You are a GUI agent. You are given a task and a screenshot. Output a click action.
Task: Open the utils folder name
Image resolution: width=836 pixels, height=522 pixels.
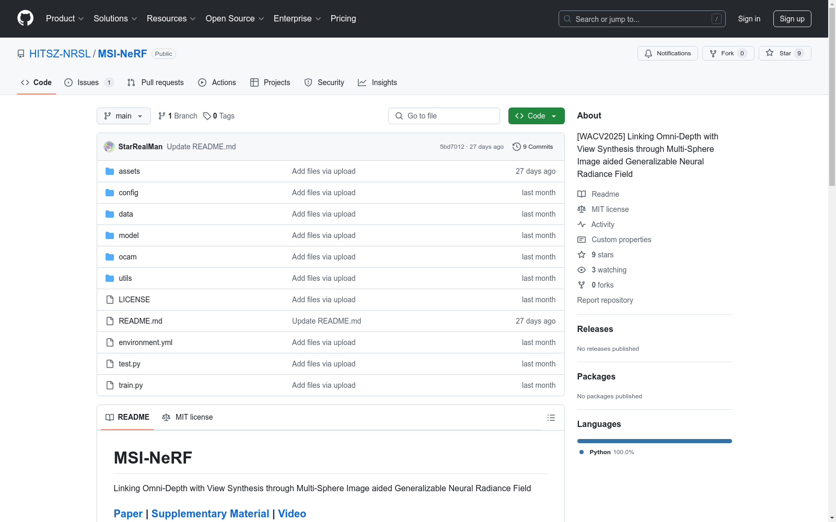pos(125,278)
